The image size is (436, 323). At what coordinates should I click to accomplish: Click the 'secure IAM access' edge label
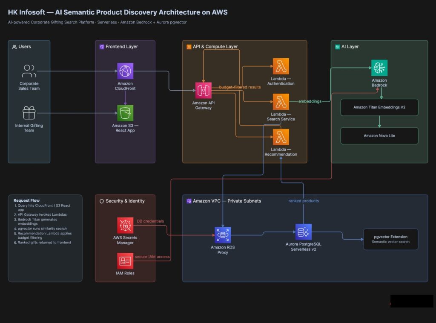pos(152,257)
